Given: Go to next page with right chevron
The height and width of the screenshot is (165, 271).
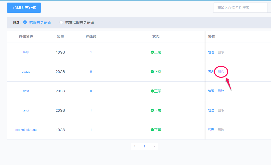Looking at the screenshot, I should [x=154, y=146].
